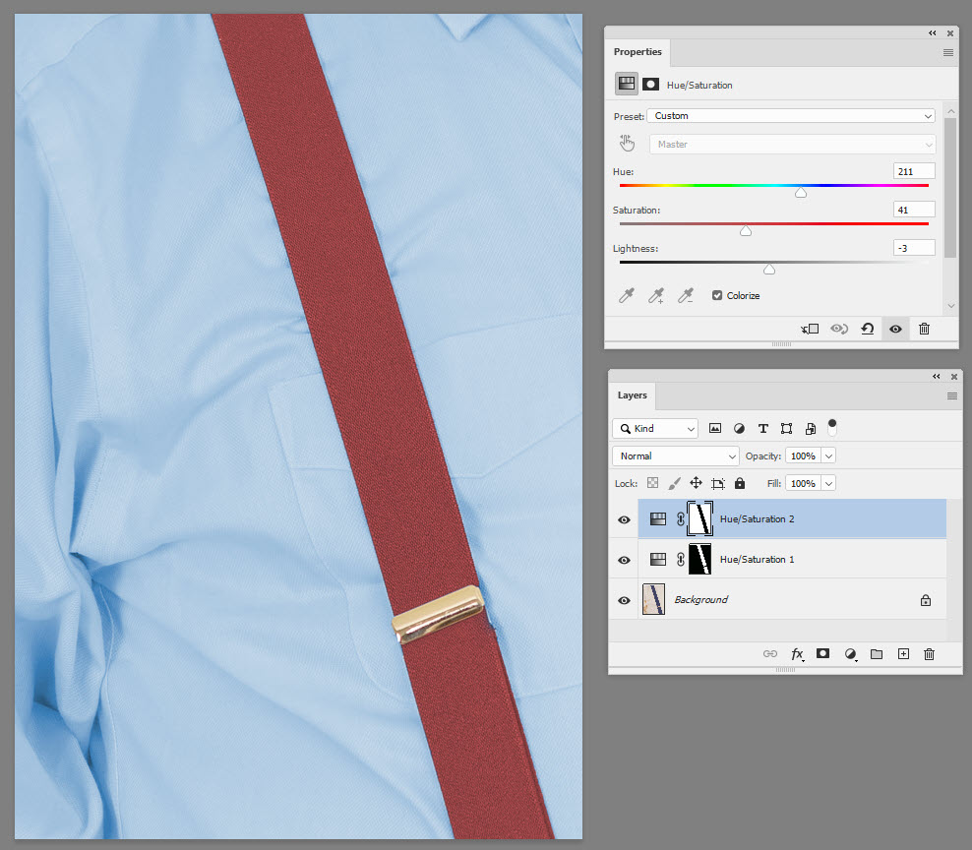The image size is (972, 850).
Task: Hide the Hue/Saturation 1 layer
Action: (x=624, y=559)
